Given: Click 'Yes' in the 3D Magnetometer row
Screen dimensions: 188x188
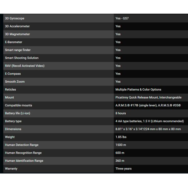Looking at the screenshot, I should pos(118,34).
